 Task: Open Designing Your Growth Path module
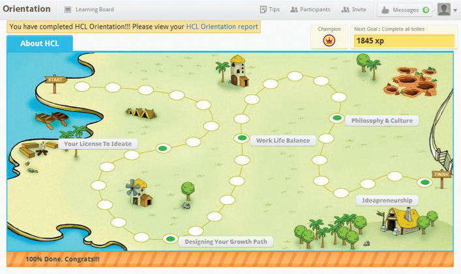pos(226,241)
